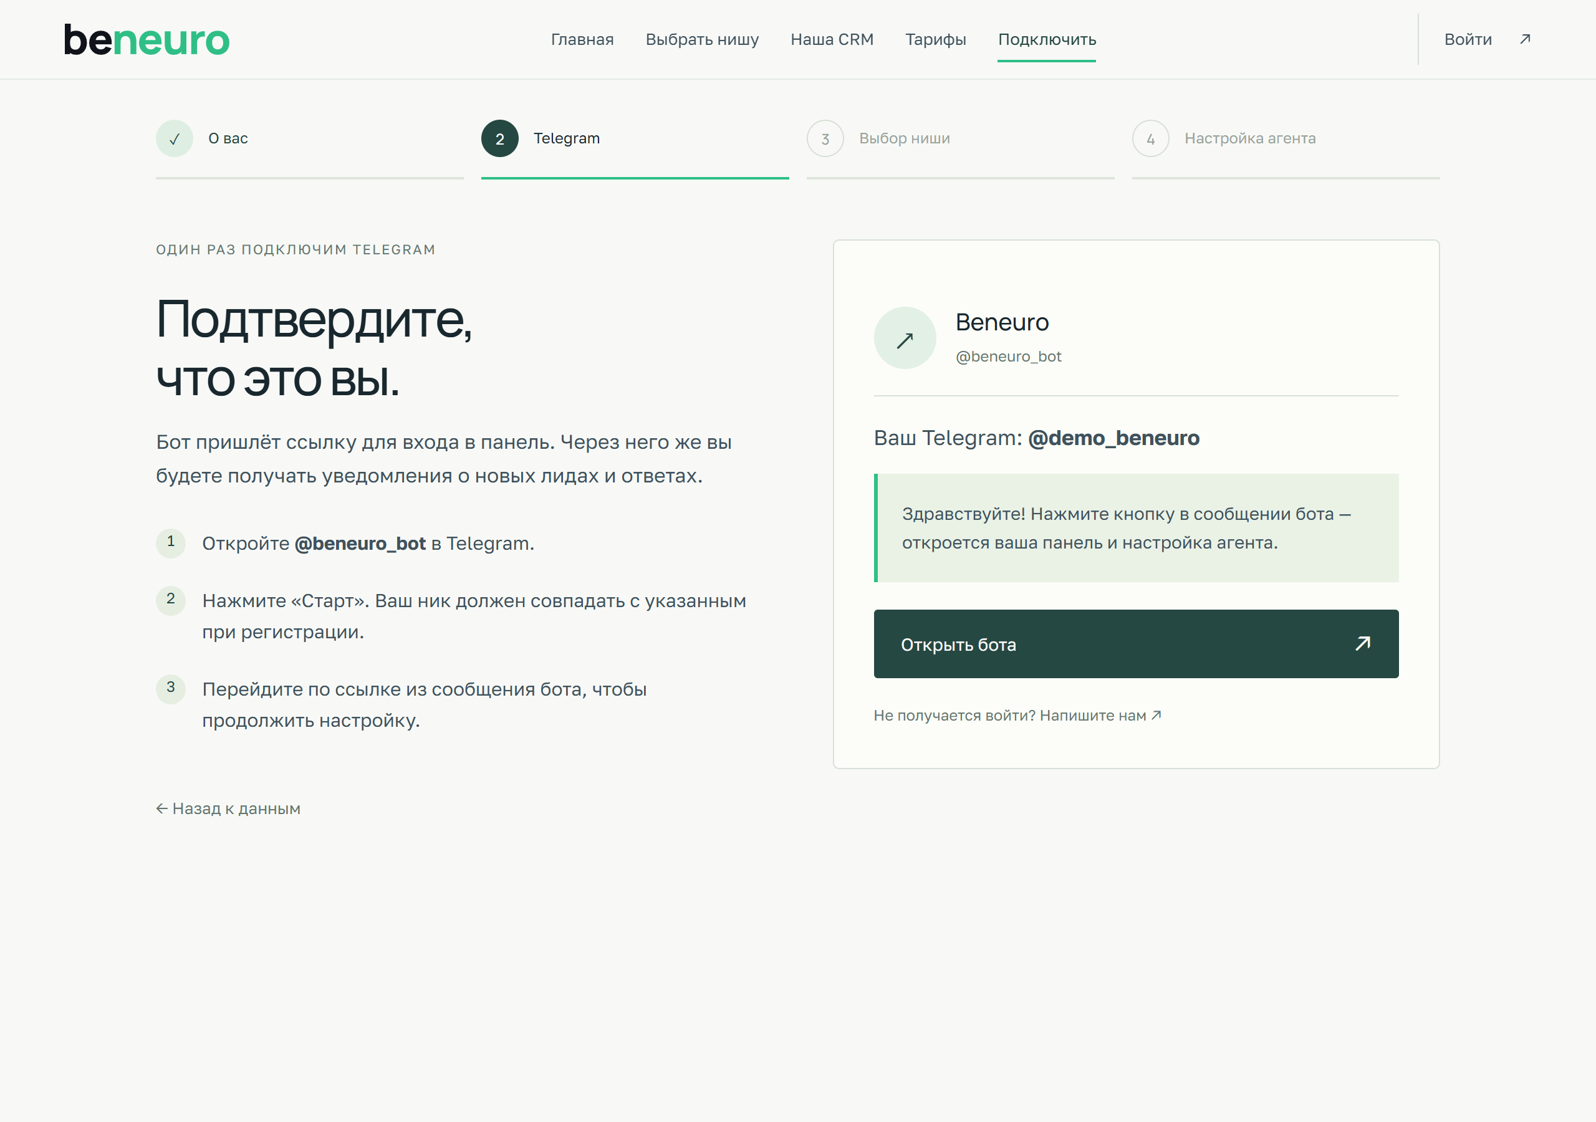Click the Открыть бота button
The width and height of the screenshot is (1596, 1122).
(1136, 644)
